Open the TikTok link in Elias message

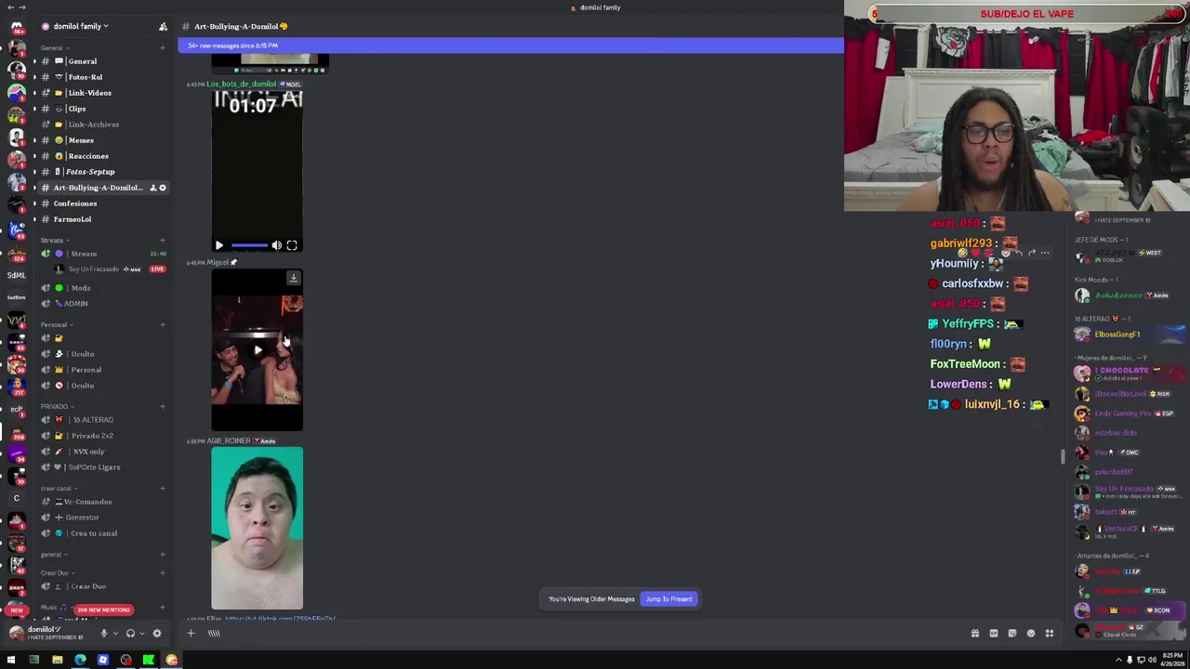click(x=280, y=619)
